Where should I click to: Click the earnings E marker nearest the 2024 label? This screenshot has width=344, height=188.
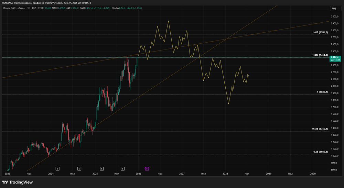(57, 168)
